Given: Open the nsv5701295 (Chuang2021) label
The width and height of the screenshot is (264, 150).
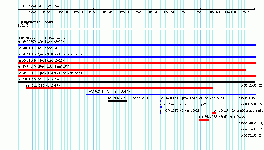Looking at the screenshot, I should 181,110.
